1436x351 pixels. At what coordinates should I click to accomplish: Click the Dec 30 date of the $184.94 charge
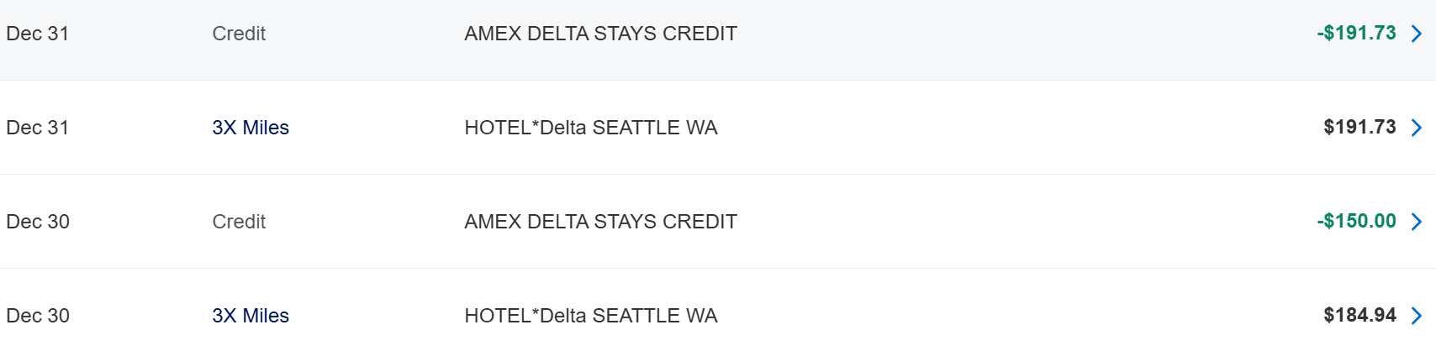click(38, 316)
